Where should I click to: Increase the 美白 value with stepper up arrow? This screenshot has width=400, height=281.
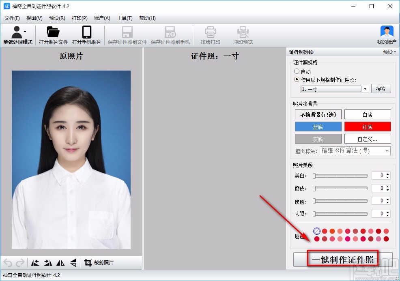coord(388,174)
